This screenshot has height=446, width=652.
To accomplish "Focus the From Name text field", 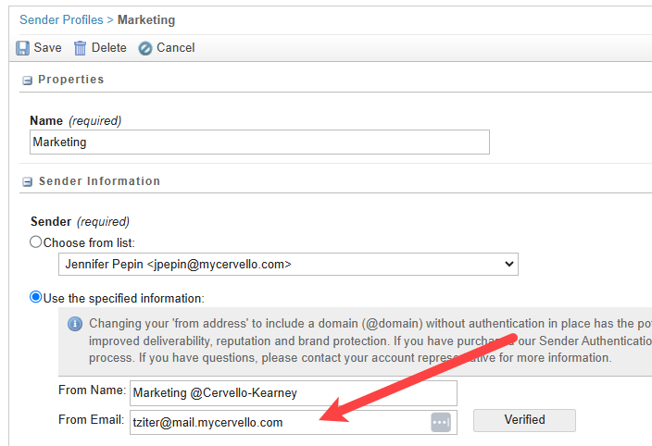I will pyautogui.click(x=294, y=393).
